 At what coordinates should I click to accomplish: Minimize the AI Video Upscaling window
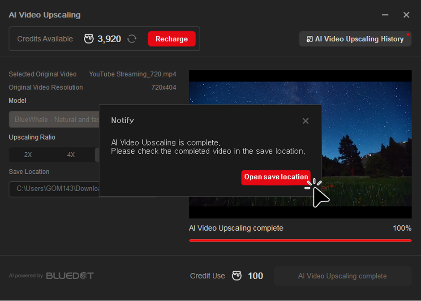tap(385, 15)
